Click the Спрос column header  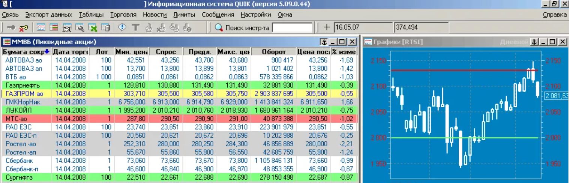coord(166,52)
